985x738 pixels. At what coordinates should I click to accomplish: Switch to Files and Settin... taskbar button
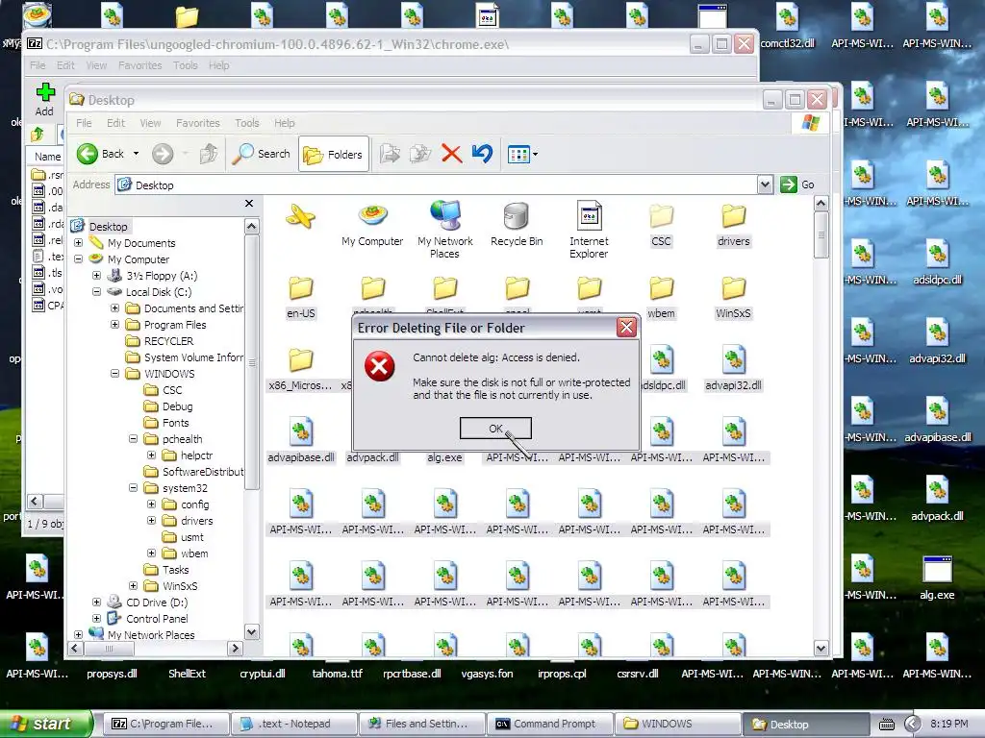pyautogui.click(x=421, y=724)
